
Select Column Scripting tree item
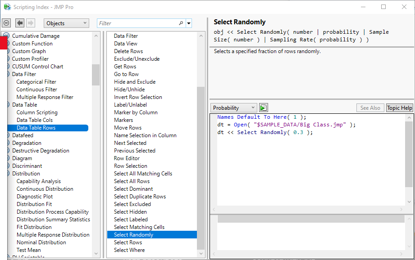click(37, 112)
